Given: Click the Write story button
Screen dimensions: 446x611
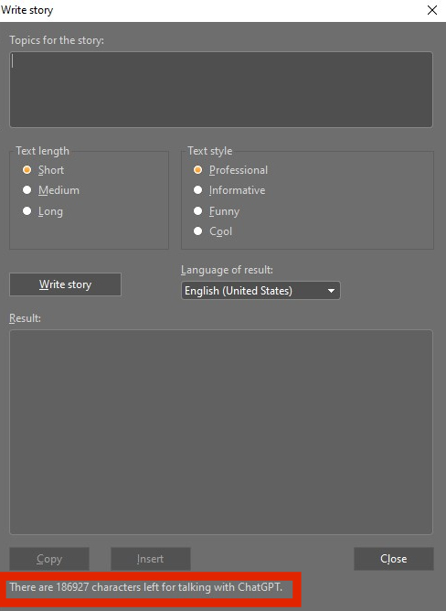Looking at the screenshot, I should [65, 284].
